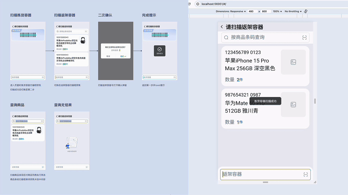The image size is (348, 195).
Task: Click the image placeholder on the 华为Mate 60 Pro card
Action: [x=293, y=104]
